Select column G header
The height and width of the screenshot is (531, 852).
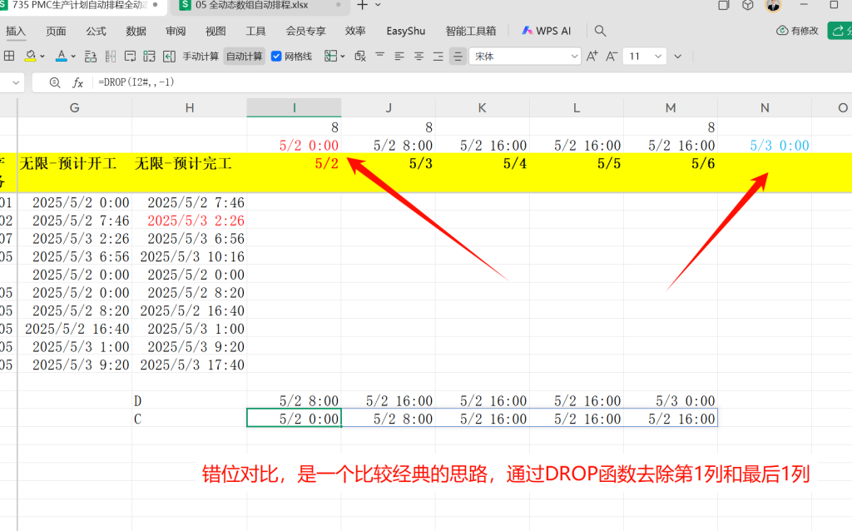click(x=74, y=107)
